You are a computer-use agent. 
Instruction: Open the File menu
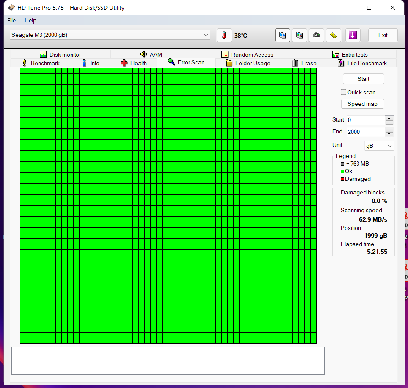click(x=11, y=21)
